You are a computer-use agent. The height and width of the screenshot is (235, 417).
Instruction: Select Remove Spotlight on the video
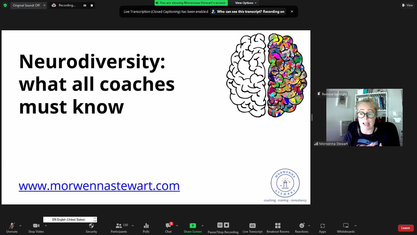332,94
